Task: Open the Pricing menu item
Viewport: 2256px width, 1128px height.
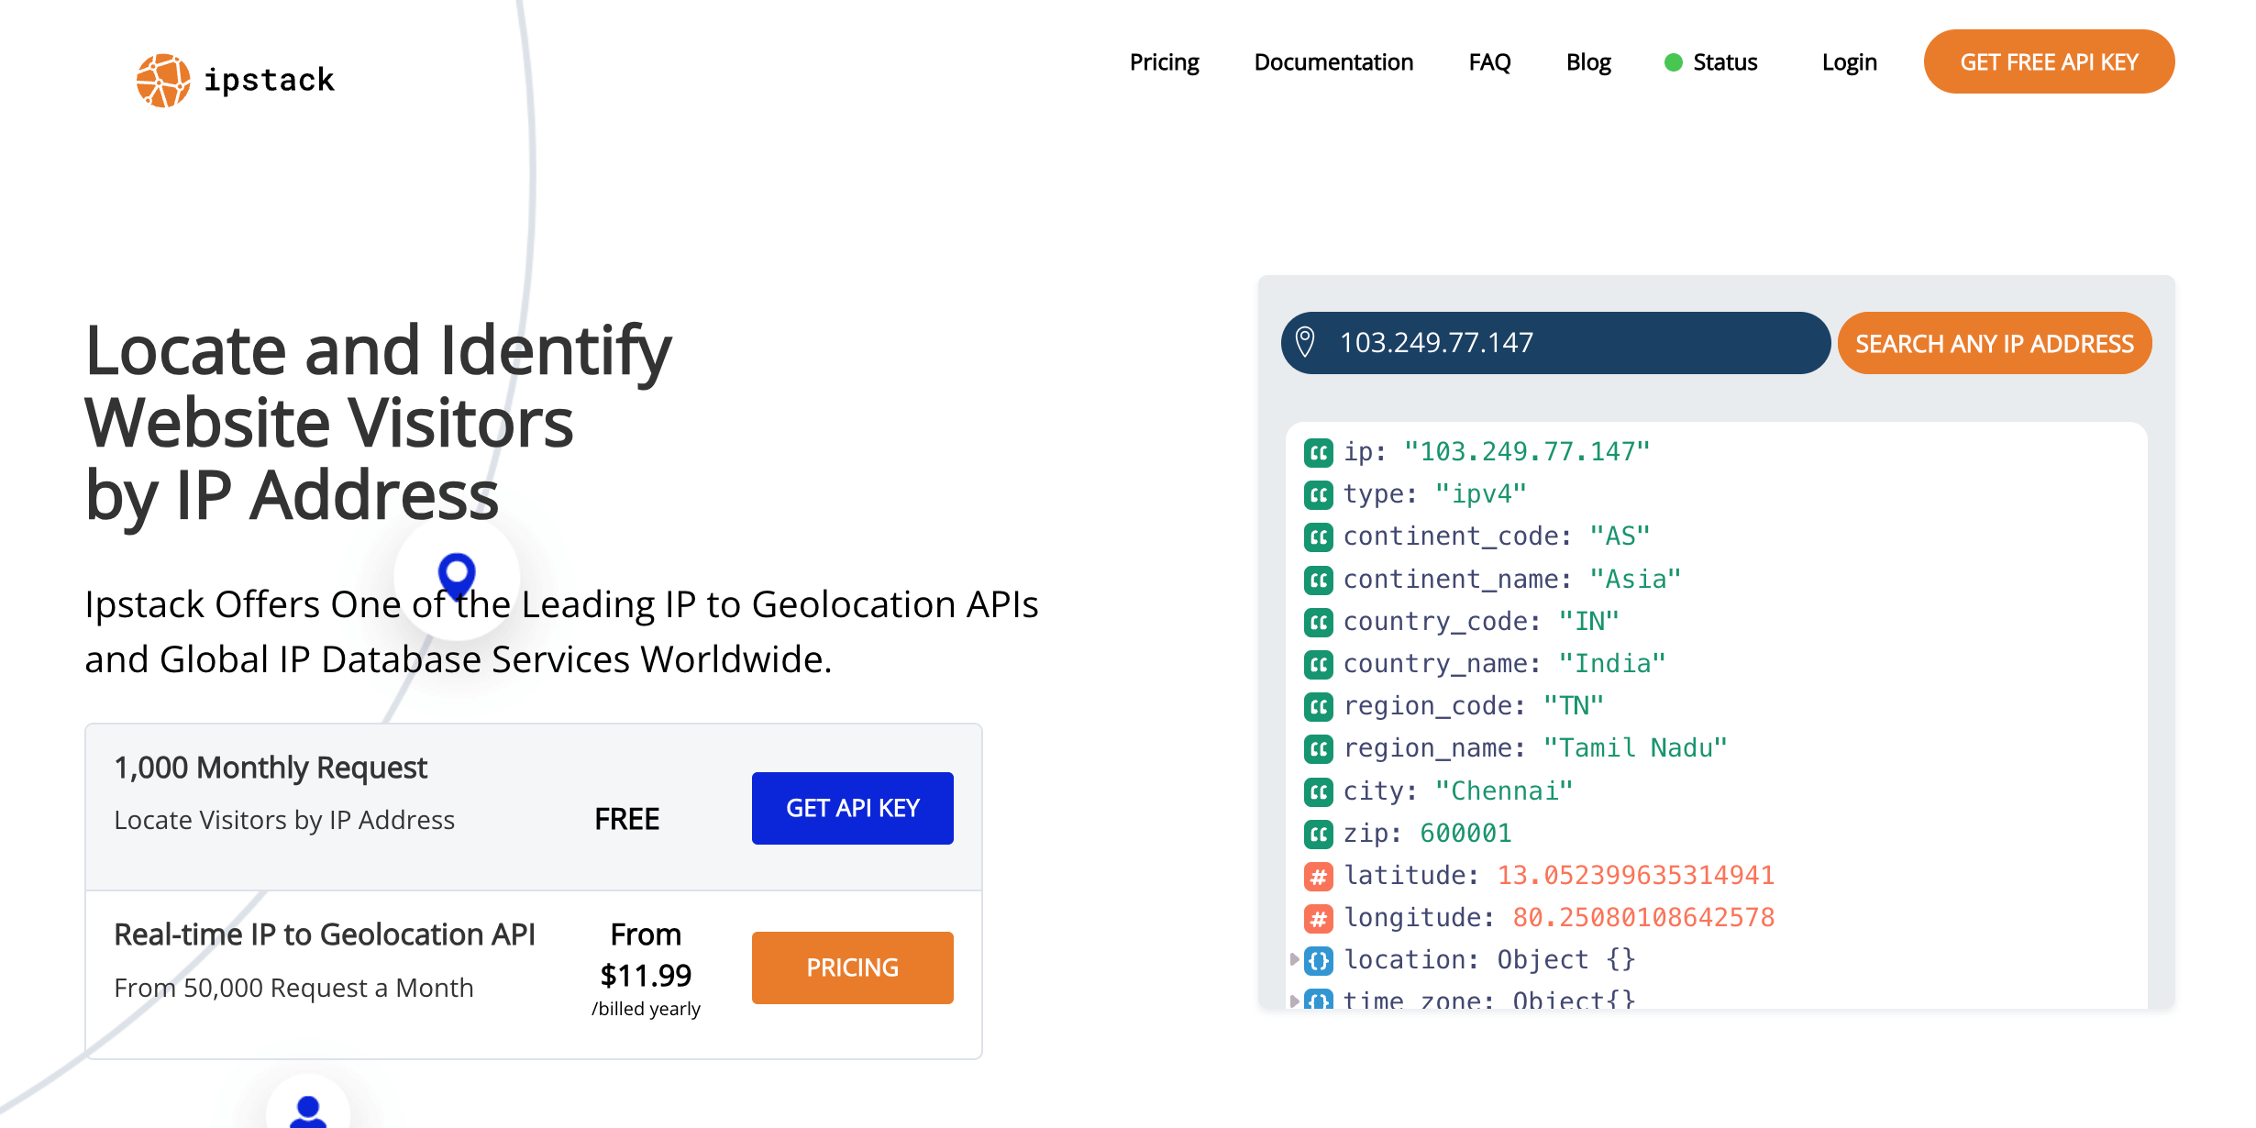Action: [x=1164, y=62]
